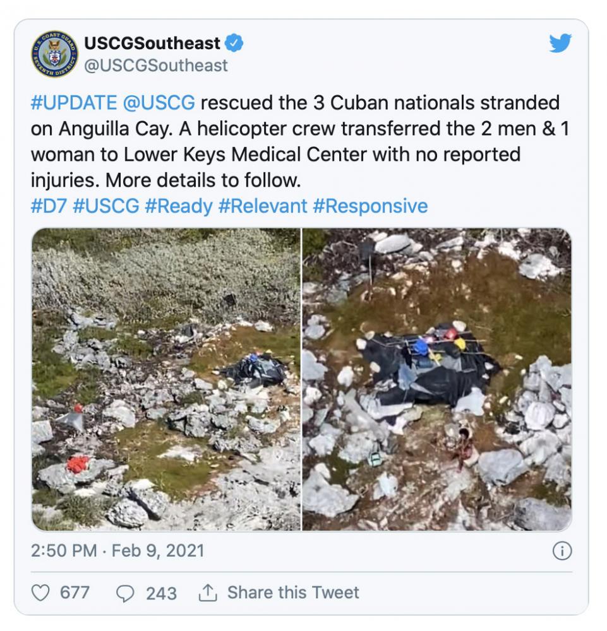Follow the @USCG mention link

(159, 103)
